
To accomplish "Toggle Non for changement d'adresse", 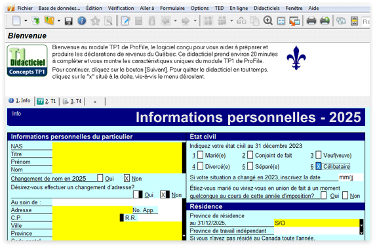I will 163,194.
